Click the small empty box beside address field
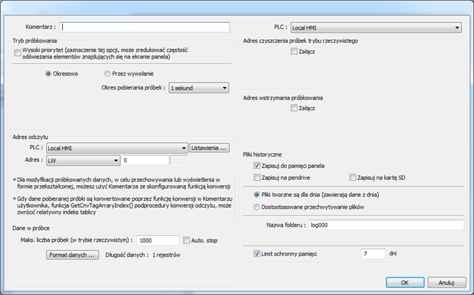Viewport: 474px width, 295px height. pos(179,160)
